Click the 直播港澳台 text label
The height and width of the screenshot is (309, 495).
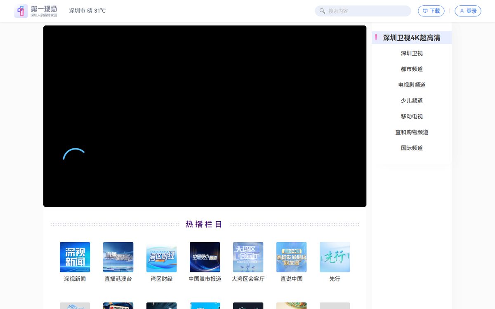(118, 279)
